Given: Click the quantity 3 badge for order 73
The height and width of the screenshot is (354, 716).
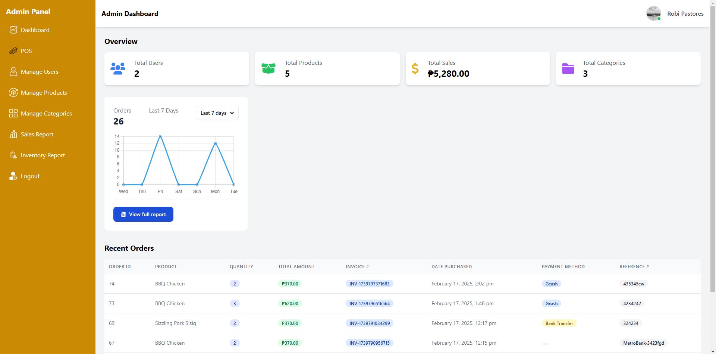Looking at the screenshot, I should coord(235,303).
